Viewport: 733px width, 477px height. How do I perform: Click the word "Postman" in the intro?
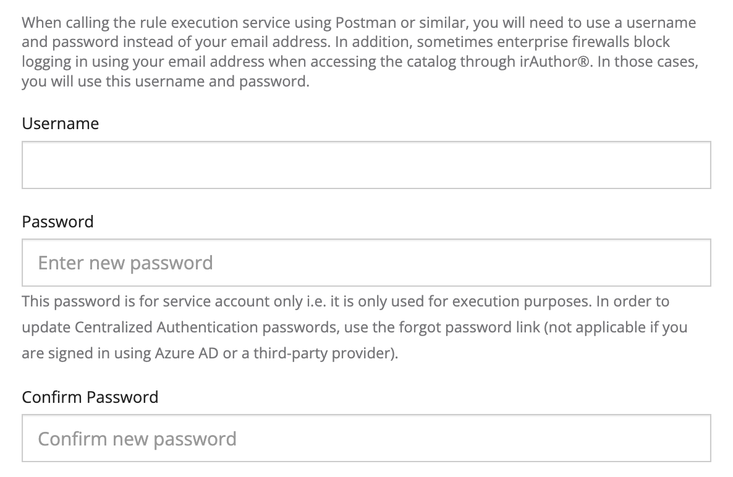pos(365,23)
